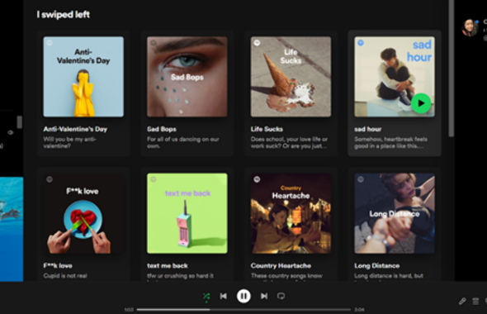Click the Life Sucks title link
This screenshot has width=487, height=314.
(267, 129)
